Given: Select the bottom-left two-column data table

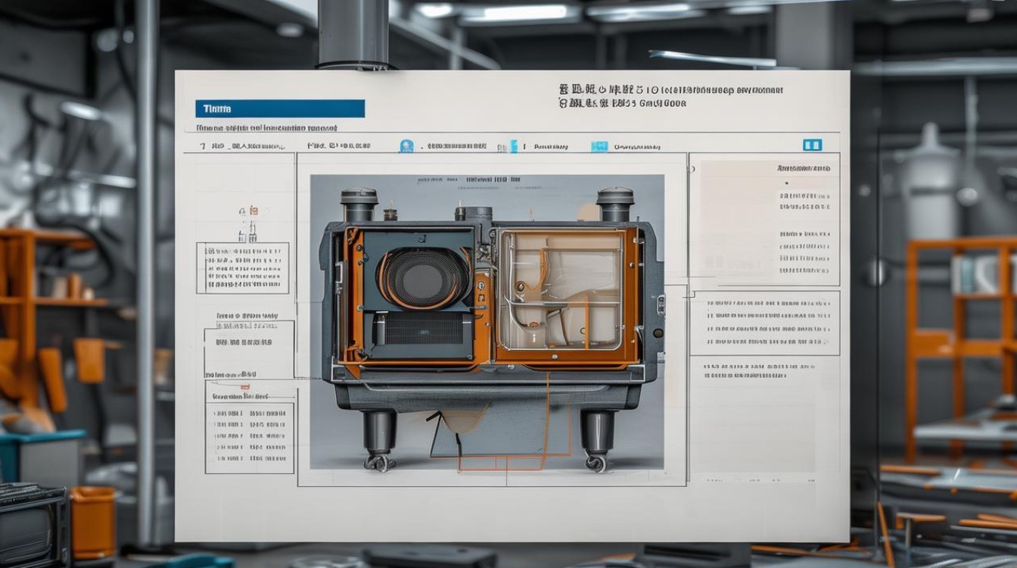Looking at the screenshot, I should pos(249,437).
